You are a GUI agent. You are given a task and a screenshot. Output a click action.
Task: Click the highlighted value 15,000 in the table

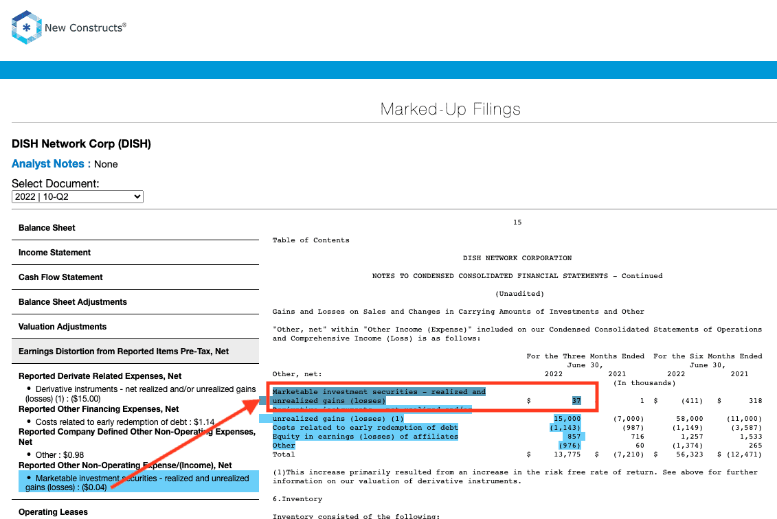567,419
